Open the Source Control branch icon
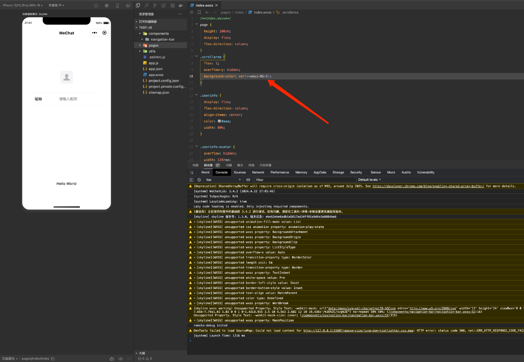This screenshot has width=524, height=362. (x=155, y=5)
